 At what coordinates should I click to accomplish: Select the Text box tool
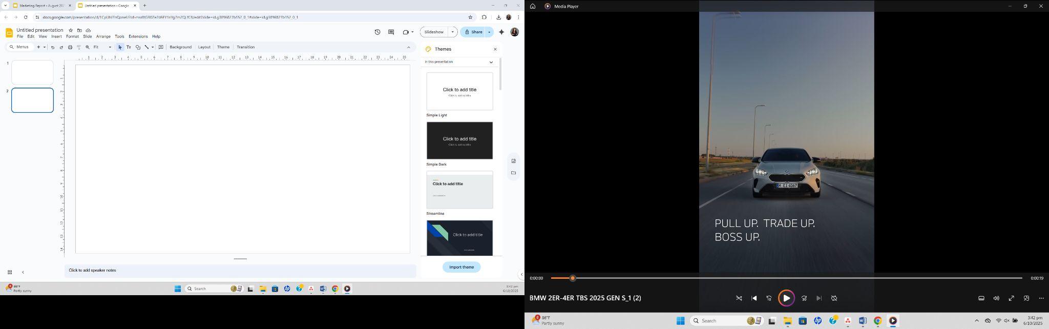(129, 47)
